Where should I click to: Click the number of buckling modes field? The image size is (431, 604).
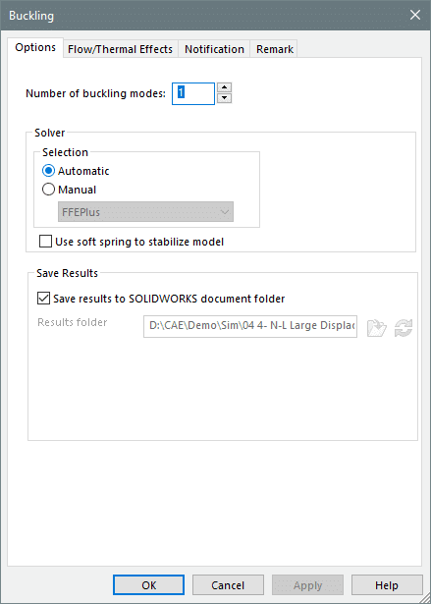193,93
